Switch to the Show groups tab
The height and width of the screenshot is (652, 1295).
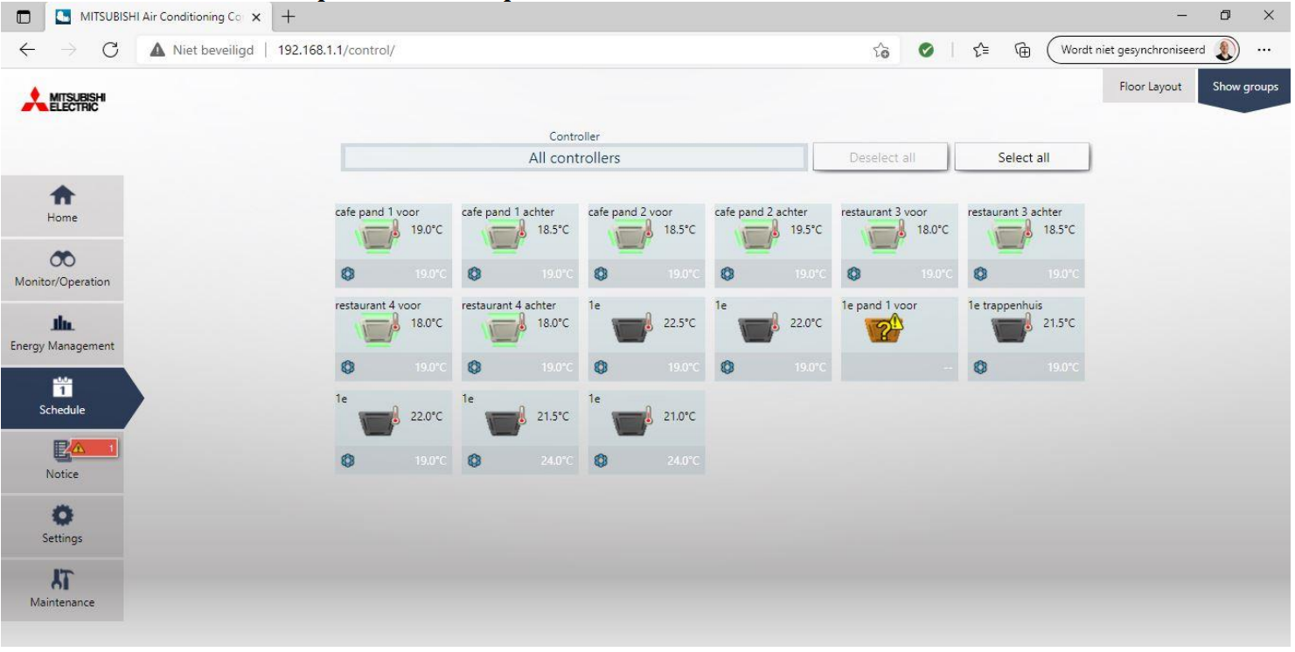pyautogui.click(x=1244, y=87)
